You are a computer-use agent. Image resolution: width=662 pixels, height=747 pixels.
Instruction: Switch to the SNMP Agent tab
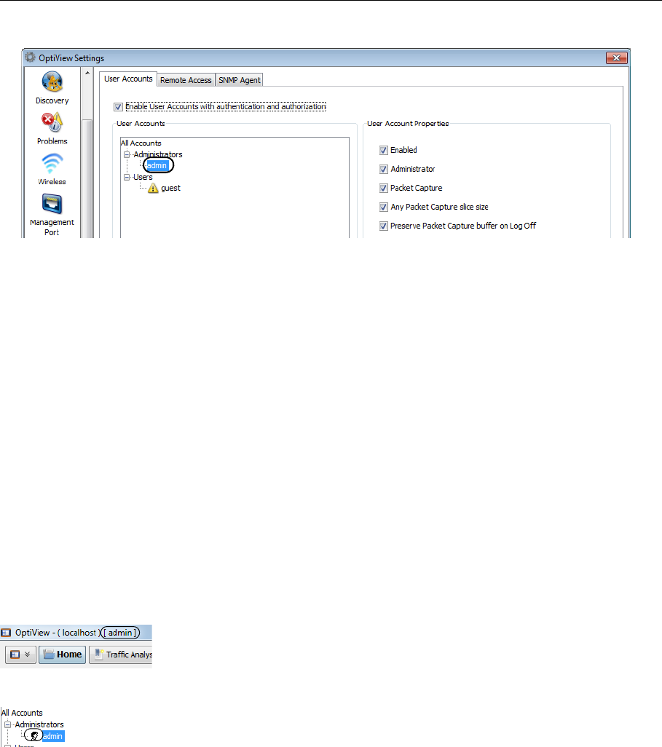coord(240,80)
